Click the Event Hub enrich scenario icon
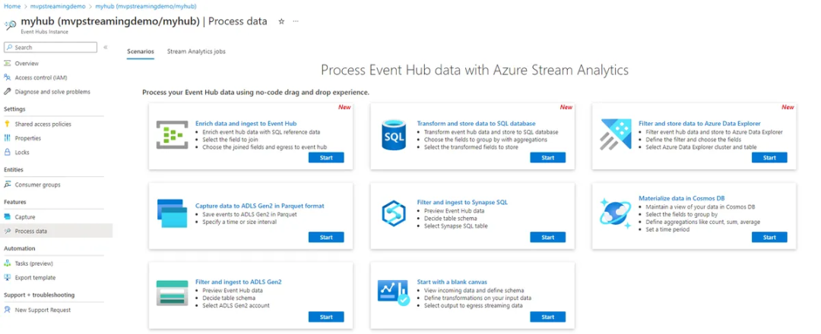Screen dimensions: 821x334 point(172,134)
